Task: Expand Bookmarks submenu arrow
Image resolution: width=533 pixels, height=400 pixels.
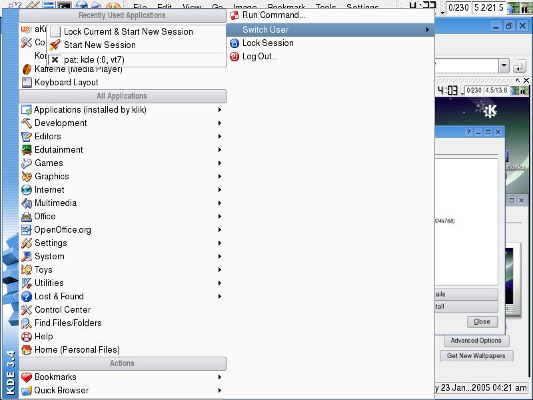Action: tap(220, 377)
